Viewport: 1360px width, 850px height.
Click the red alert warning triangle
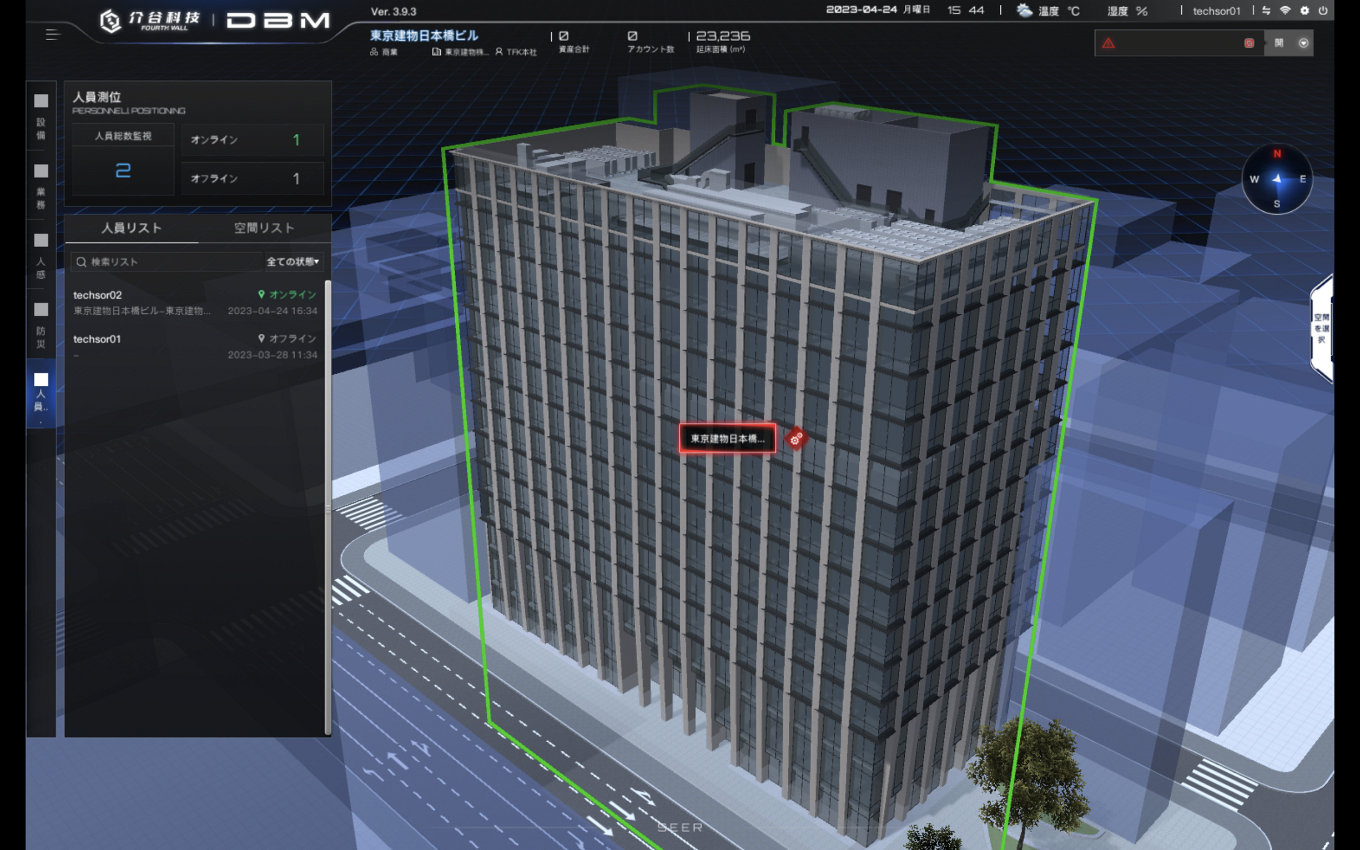click(x=1108, y=43)
